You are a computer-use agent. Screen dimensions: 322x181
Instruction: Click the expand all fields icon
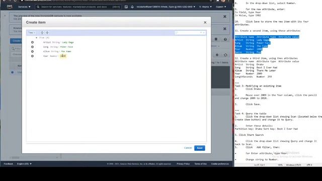pos(42,33)
